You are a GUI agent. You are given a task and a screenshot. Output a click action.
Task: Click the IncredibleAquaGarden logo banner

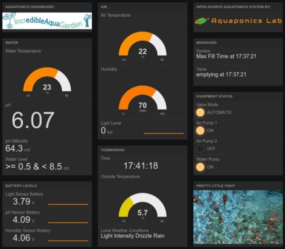(x=47, y=21)
